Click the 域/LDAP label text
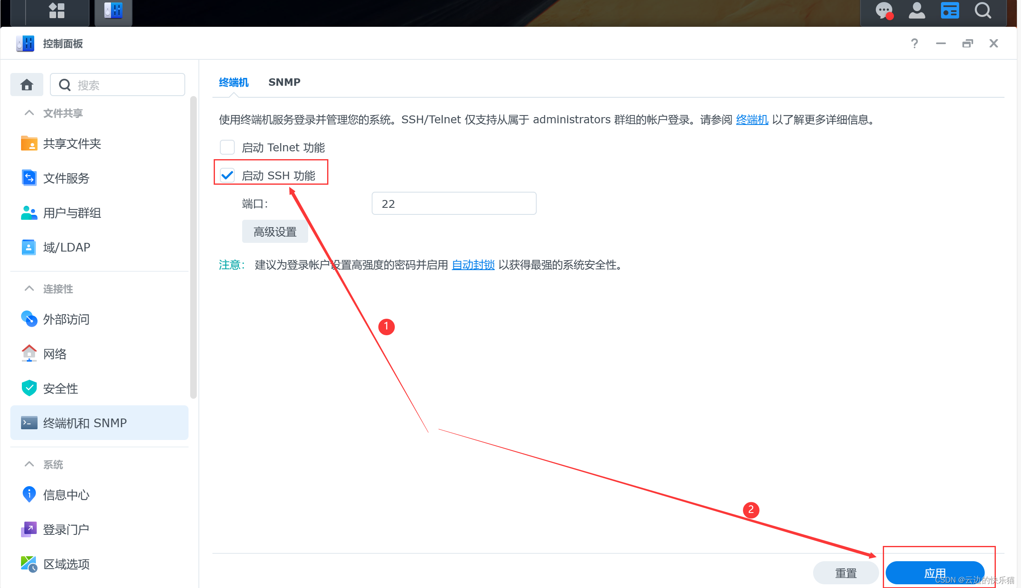This screenshot has width=1021, height=588. (x=67, y=247)
